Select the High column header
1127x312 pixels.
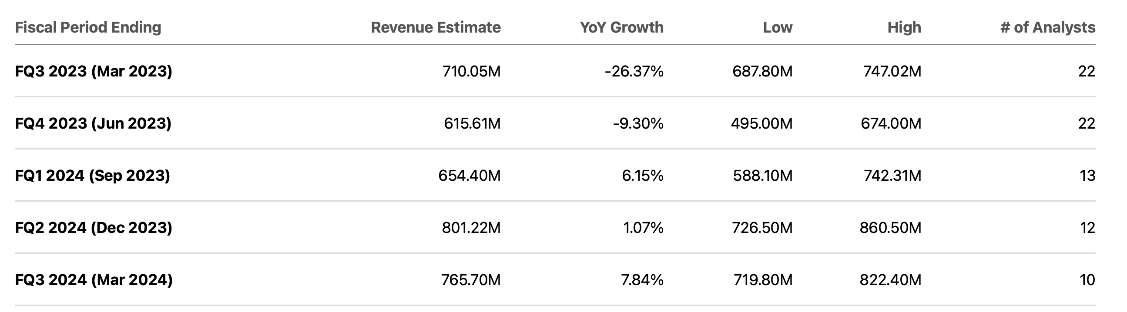(x=904, y=27)
